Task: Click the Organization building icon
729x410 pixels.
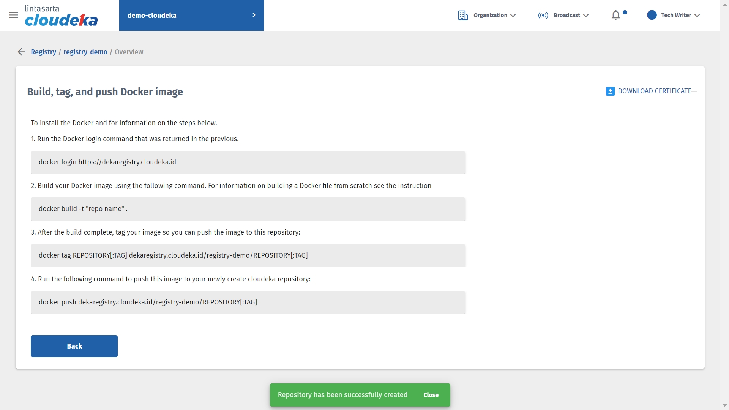Action: [x=462, y=15]
